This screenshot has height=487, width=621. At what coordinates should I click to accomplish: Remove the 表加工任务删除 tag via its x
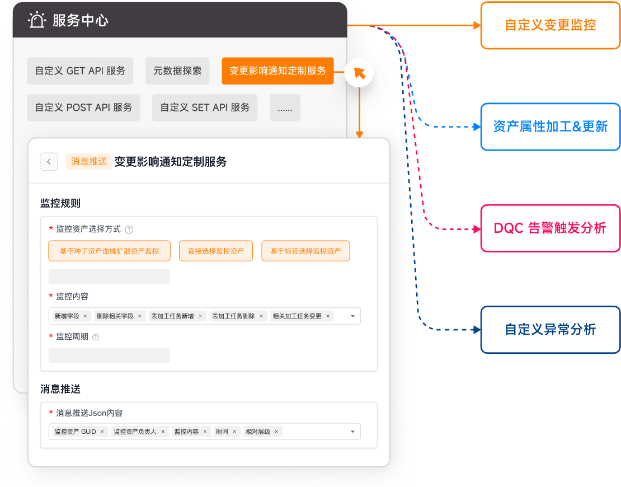261,316
